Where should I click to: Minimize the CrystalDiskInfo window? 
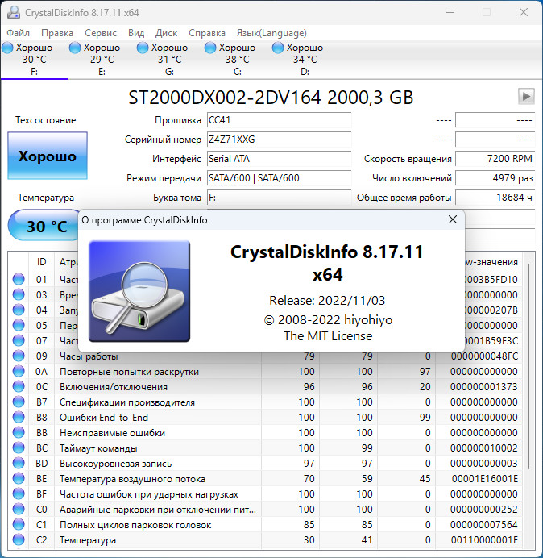tap(450, 12)
